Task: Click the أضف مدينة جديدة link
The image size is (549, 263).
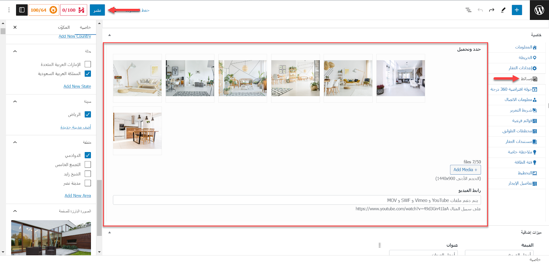Action: (76, 127)
